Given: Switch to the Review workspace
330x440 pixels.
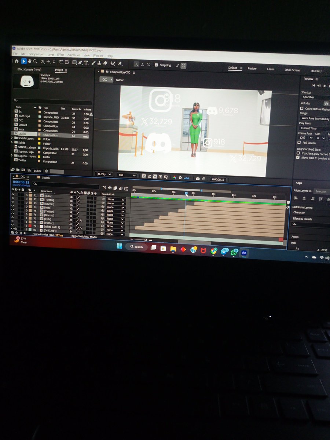Looking at the screenshot, I should [252, 68].
